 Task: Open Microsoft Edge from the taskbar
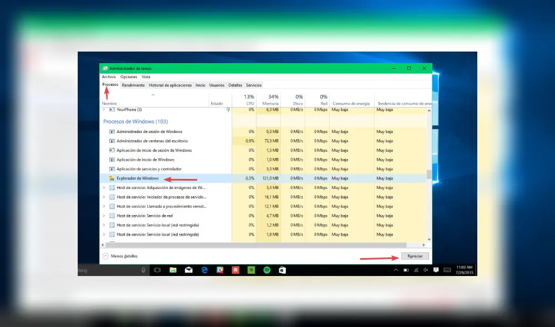[x=205, y=270]
